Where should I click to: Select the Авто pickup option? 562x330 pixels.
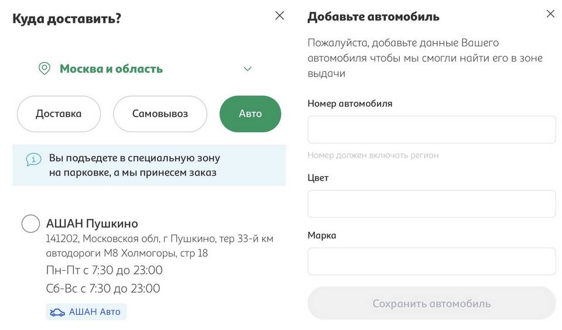tap(250, 114)
